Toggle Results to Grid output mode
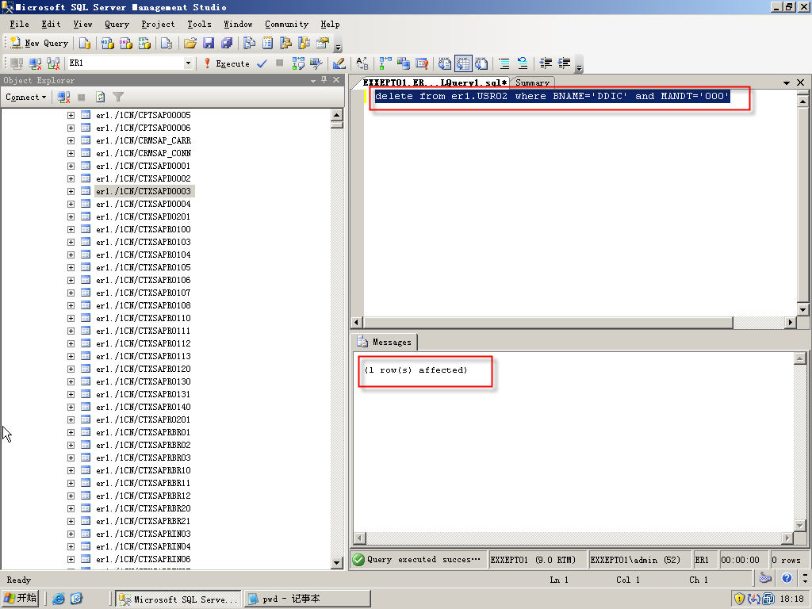812x609 pixels. 462,63
